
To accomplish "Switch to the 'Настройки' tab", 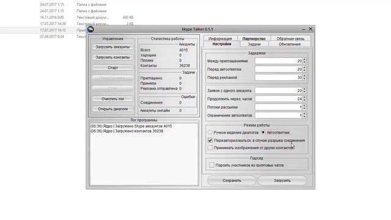I will click(222, 44).
